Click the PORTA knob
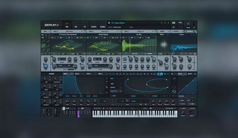 (x=183, y=112)
